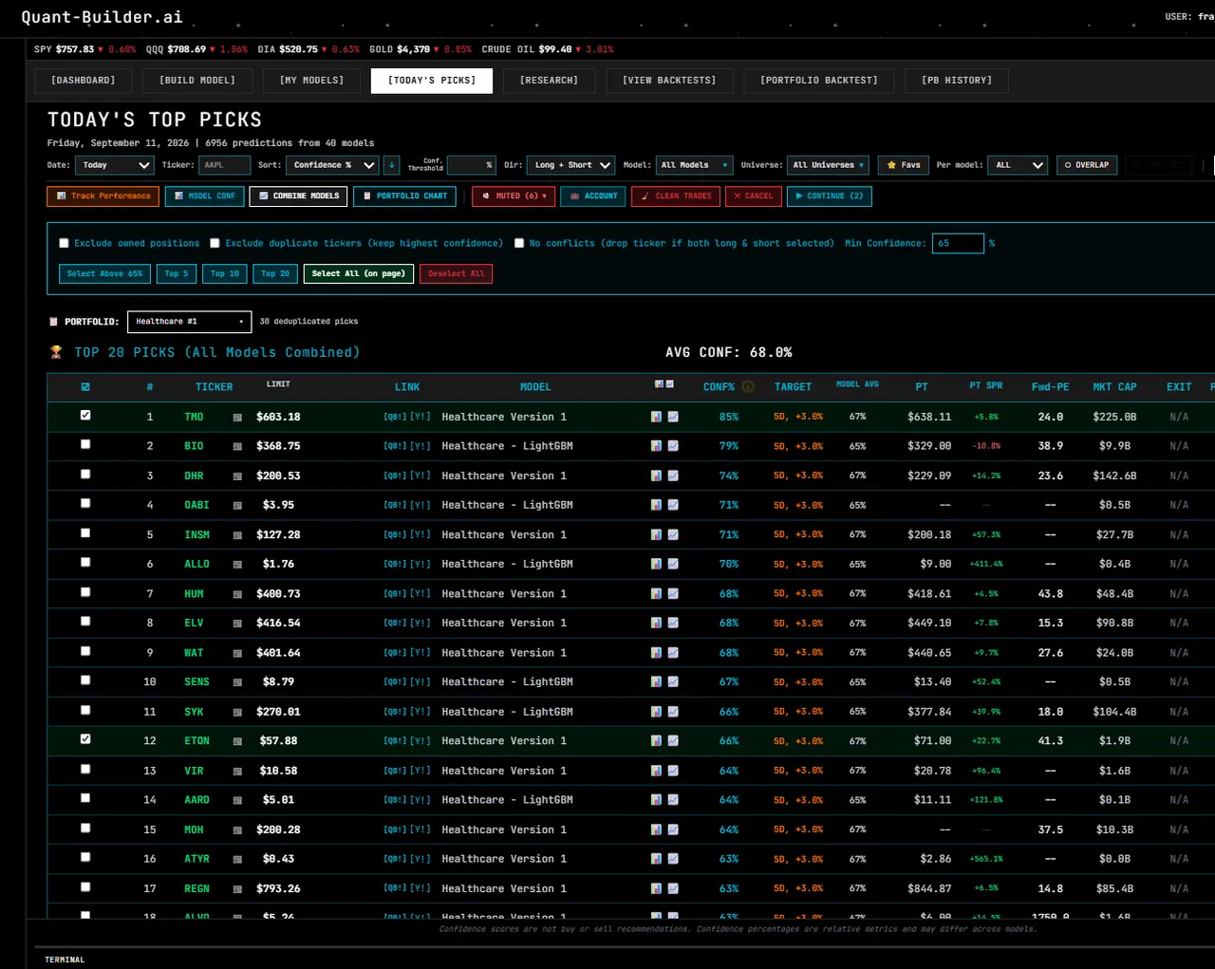Screen dimensions: 1215x969
Task: Open bar chart icon in ETON row
Action: (656, 741)
